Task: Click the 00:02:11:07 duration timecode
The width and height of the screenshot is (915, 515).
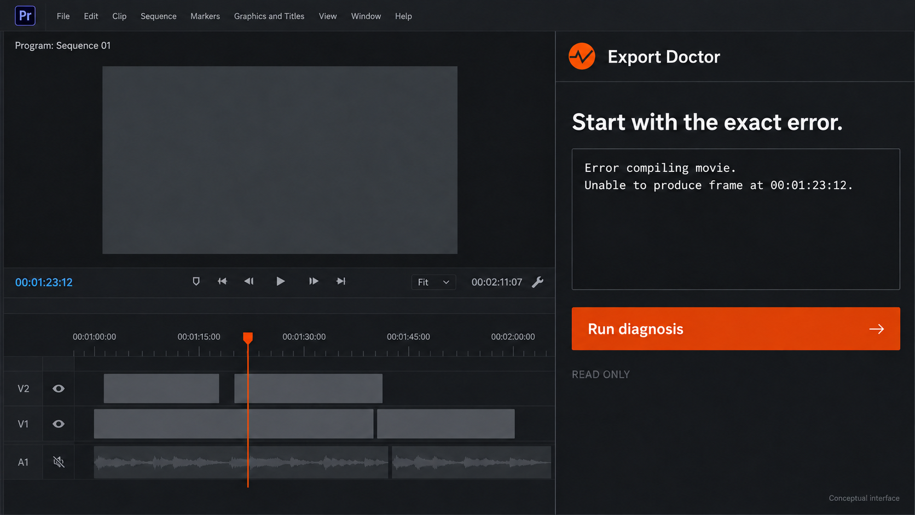Action: (497, 282)
